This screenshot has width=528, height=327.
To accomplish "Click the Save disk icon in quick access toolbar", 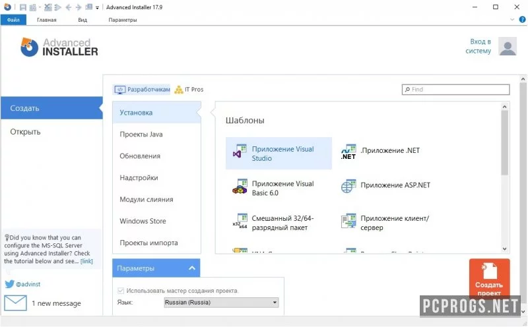I will [x=23, y=7].
